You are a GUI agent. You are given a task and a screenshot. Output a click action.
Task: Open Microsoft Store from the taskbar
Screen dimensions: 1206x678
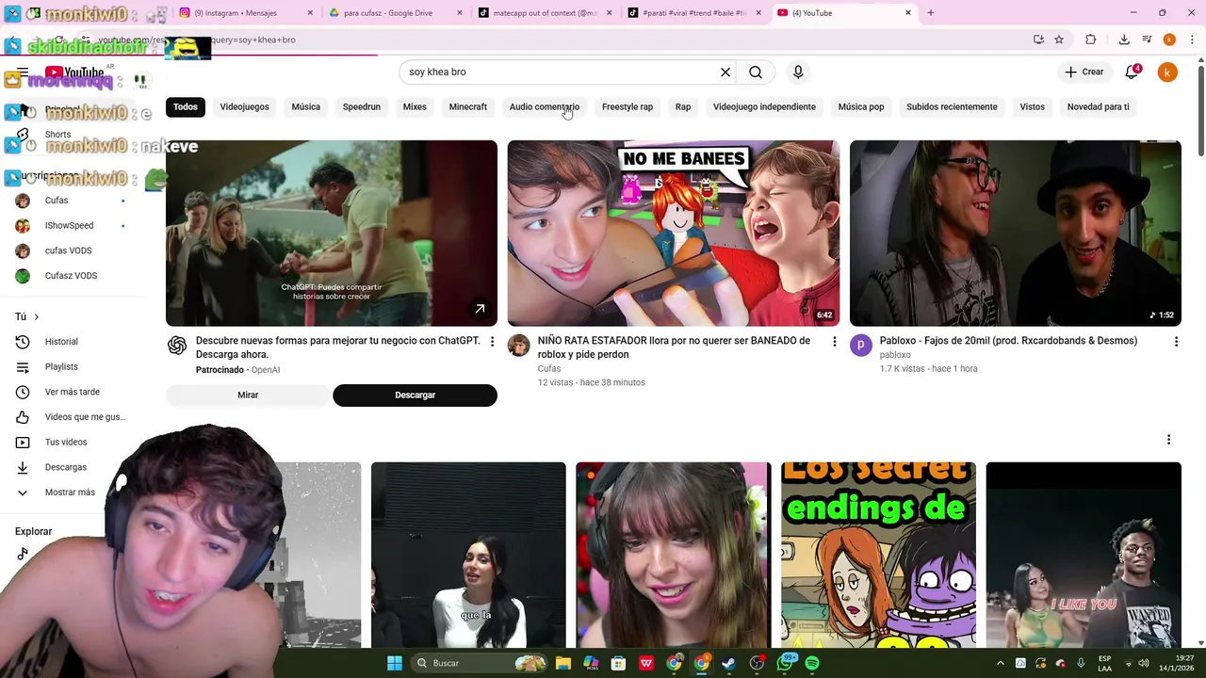pos(618,663)
